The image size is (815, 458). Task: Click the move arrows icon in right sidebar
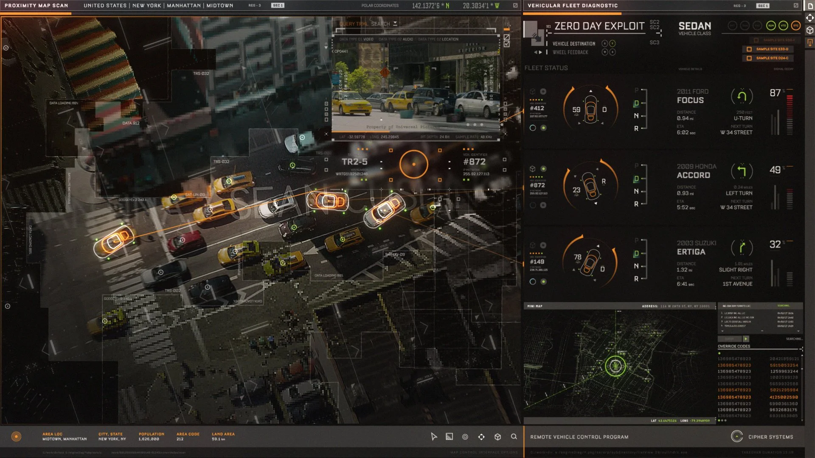(809, 18)
